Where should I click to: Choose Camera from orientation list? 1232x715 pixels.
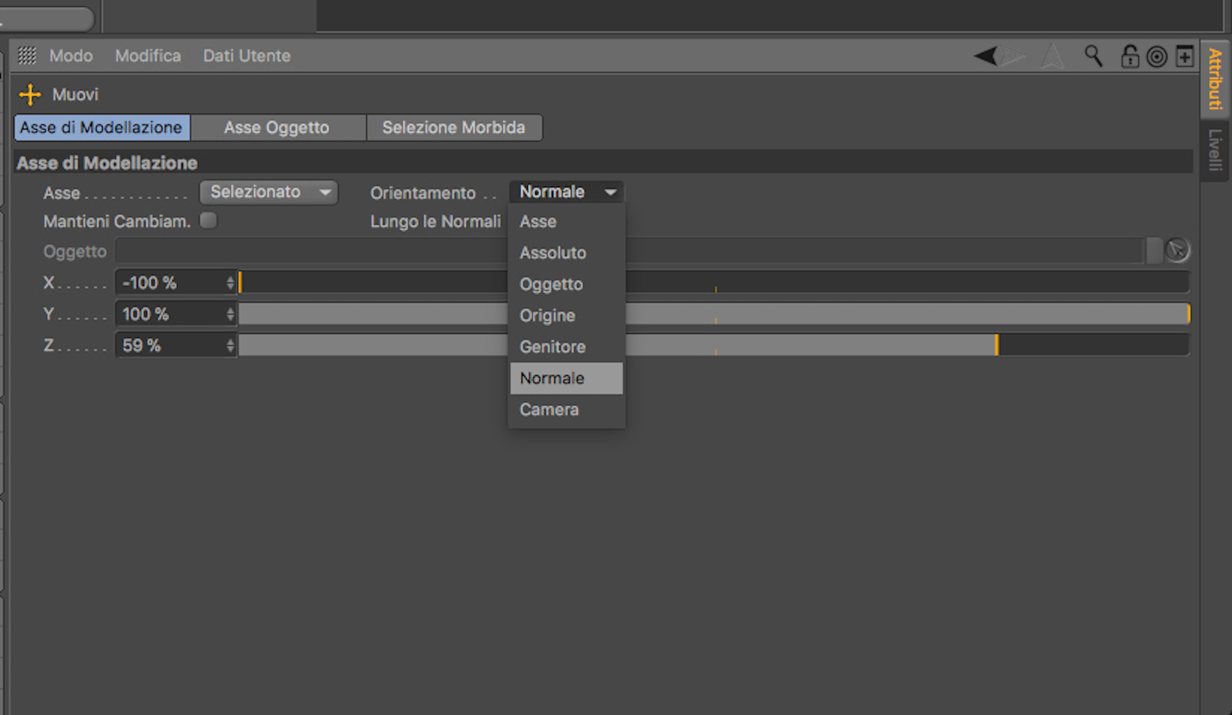click(x=549, y=409)
